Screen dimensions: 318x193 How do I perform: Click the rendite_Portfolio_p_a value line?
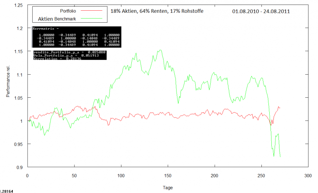click(69, 52)
